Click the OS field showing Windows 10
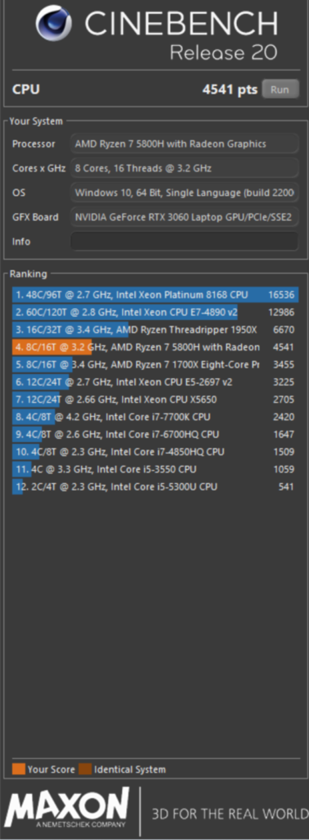309x840 pixels. coord(184,193)
